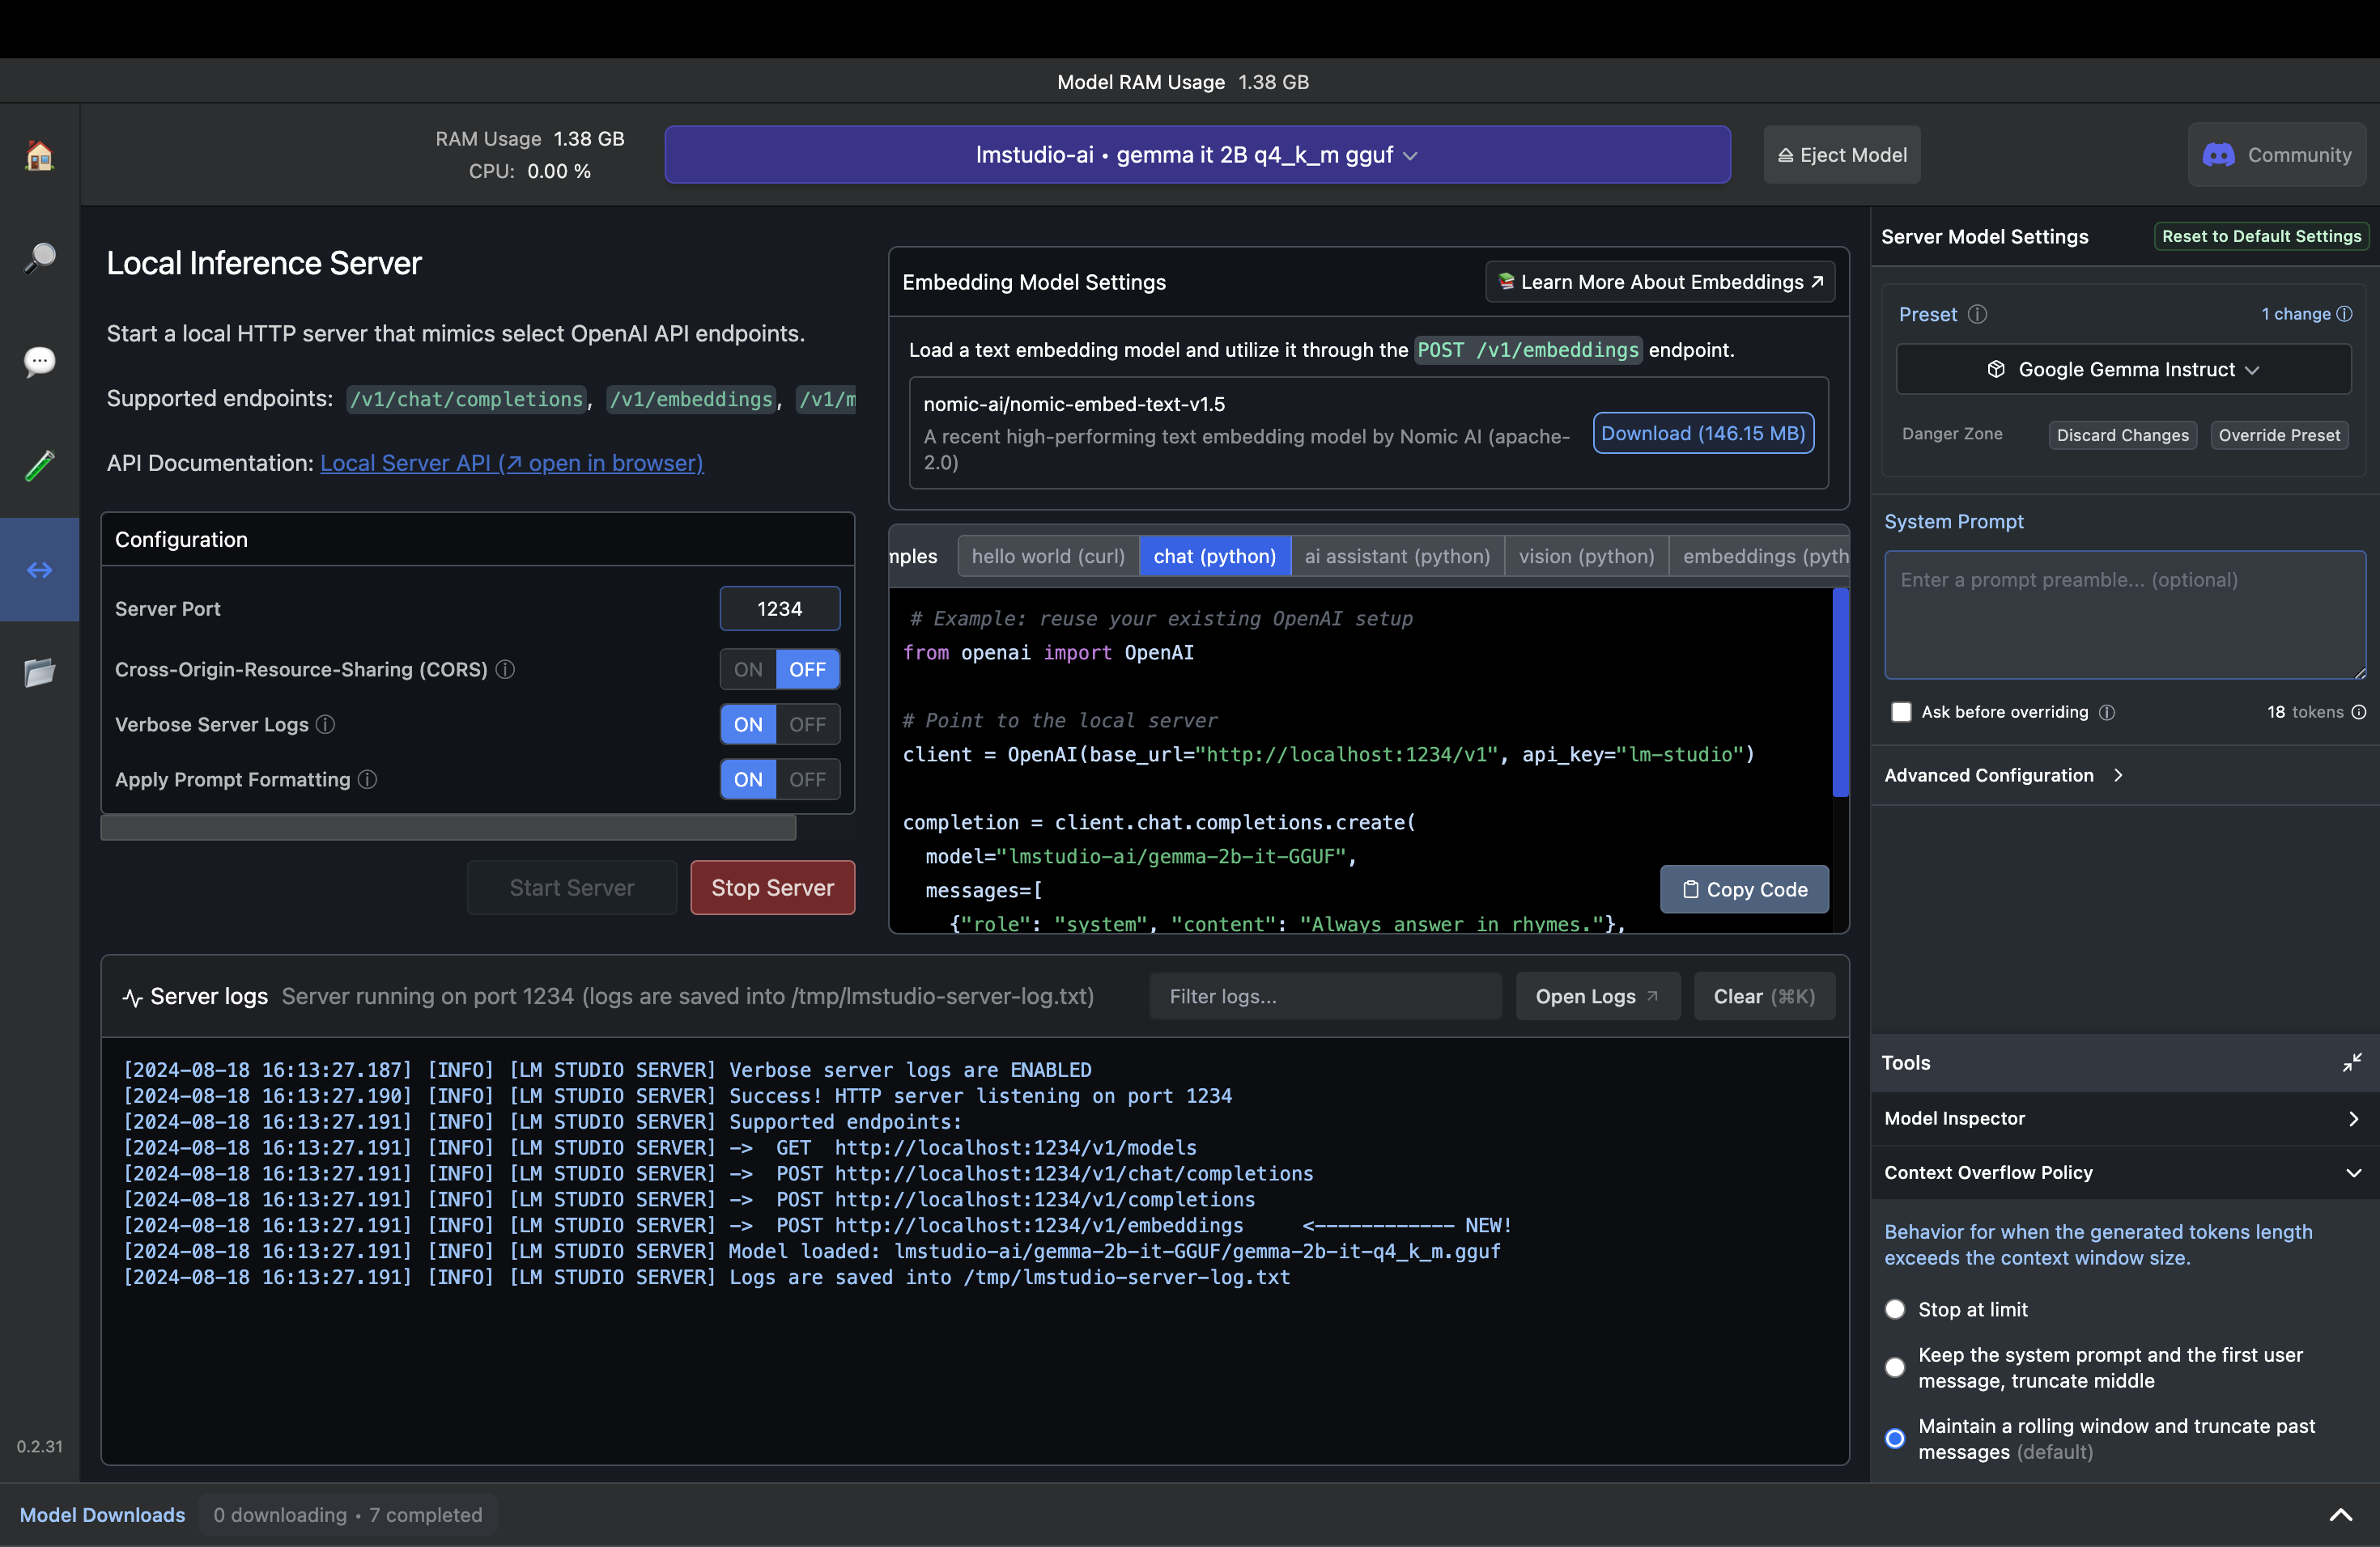Turn CORS ON
The width and height of the screenshot is (2380, 1547).
pos(748,670)
